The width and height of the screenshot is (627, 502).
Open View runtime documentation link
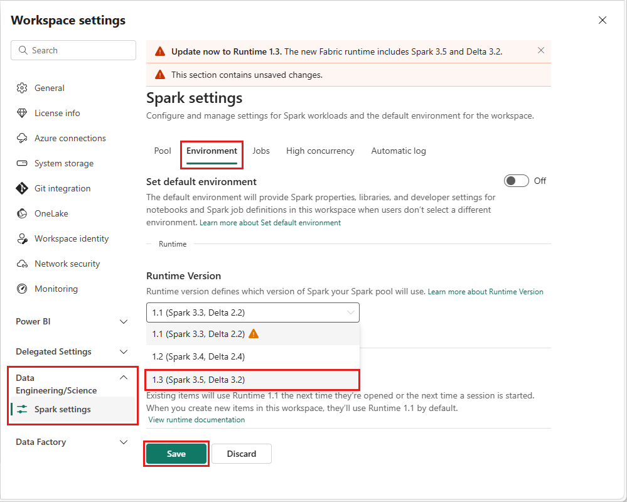point(196,420)
